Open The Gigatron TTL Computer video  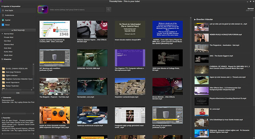point(130,58)
